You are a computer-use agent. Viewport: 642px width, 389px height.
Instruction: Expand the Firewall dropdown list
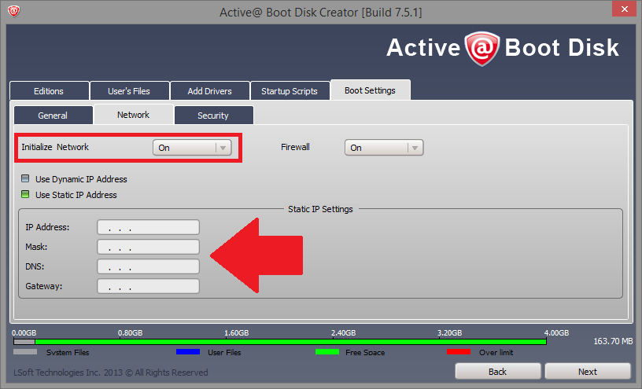tap(384, 148)
